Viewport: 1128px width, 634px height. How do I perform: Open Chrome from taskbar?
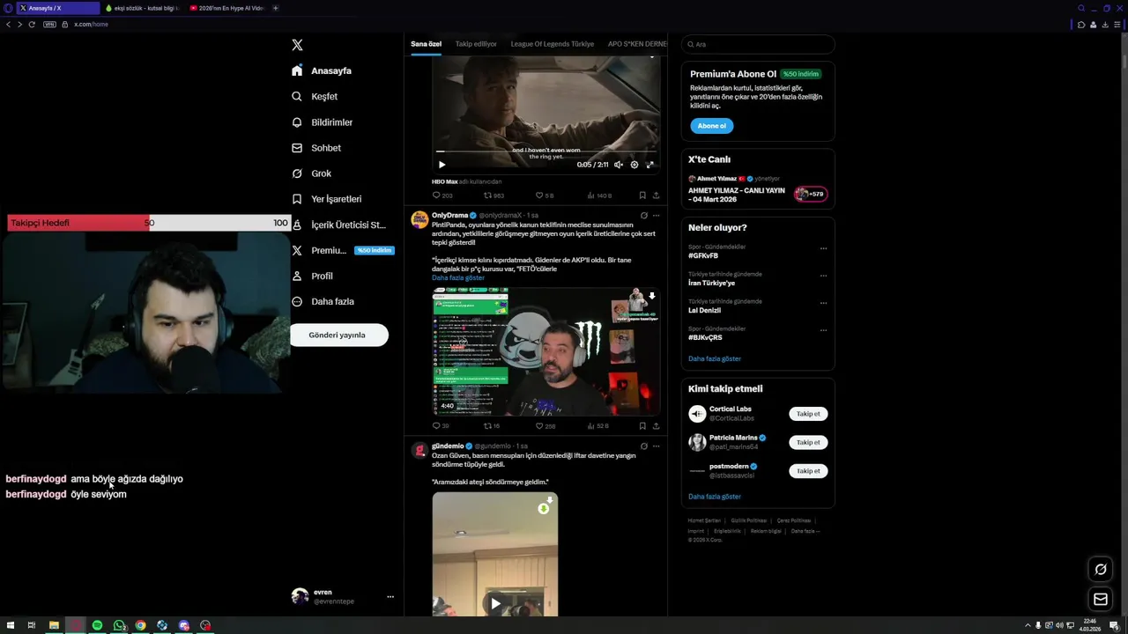coord(140,625)
